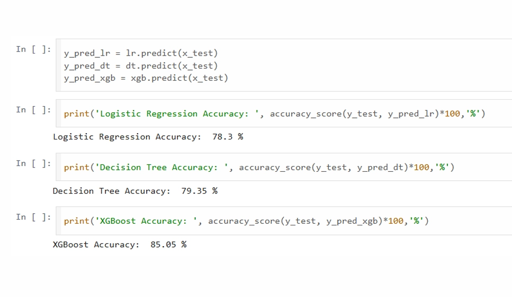Click the In [ ] prompt beside XGBoost cell
The width and height of the screenshot is (512, 297).
34,217
